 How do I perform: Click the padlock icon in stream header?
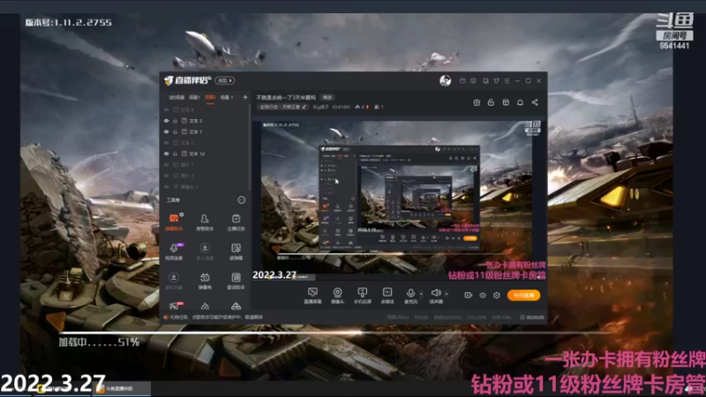(491, 102)
